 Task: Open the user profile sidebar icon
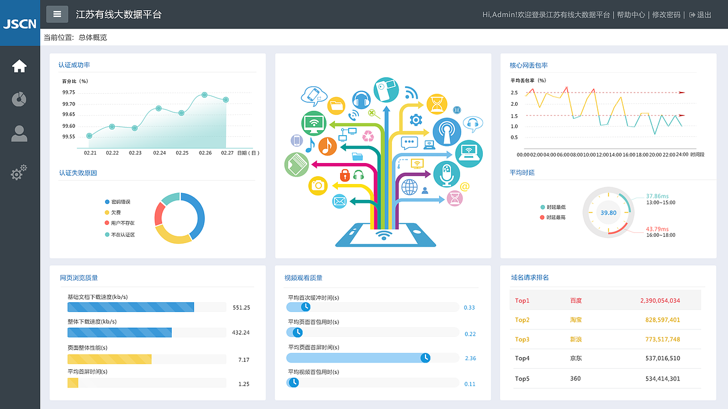pos(19,134)
